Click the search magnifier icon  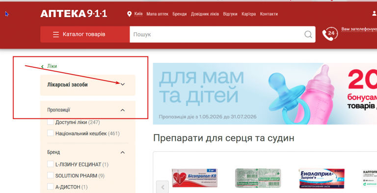308,34
